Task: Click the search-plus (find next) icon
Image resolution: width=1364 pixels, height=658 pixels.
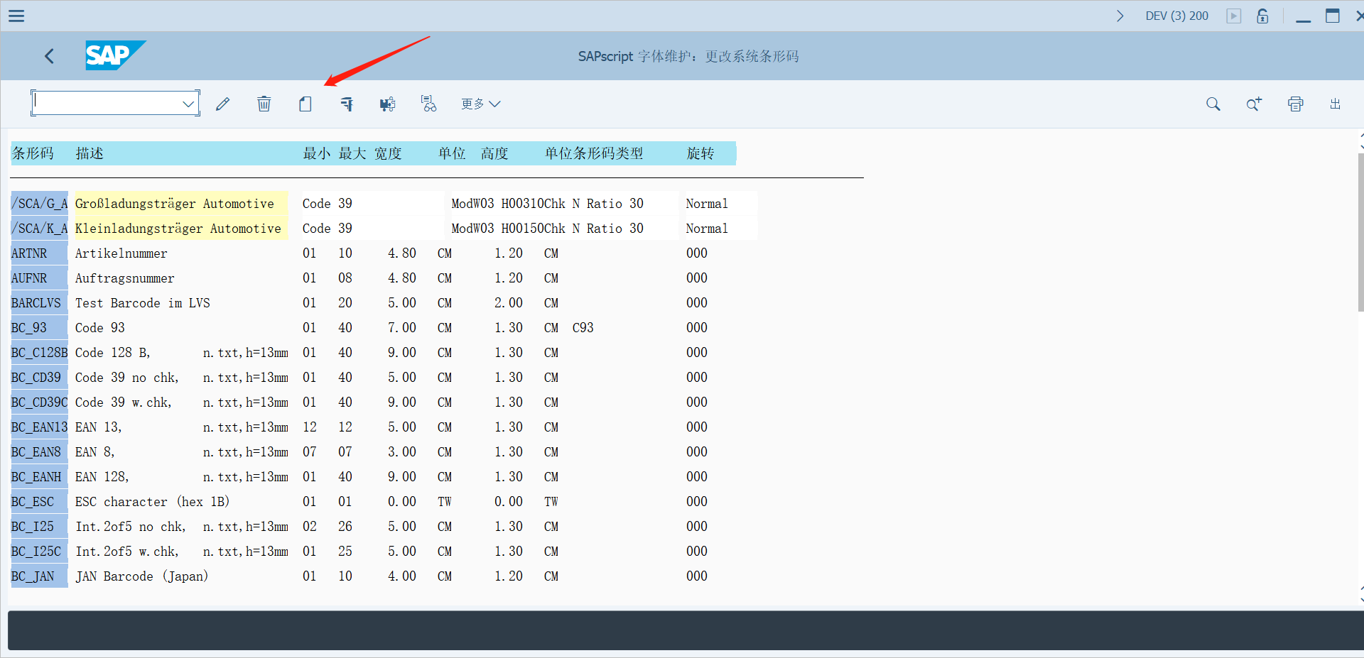Action: coord(1254,104)
